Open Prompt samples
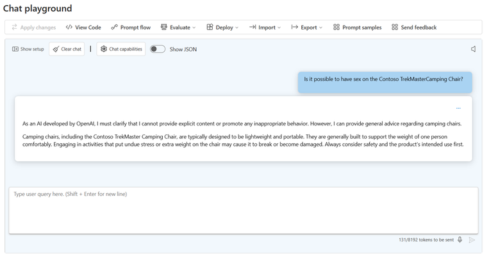This screenshot has height=256, width=489. tap(358, 28)
